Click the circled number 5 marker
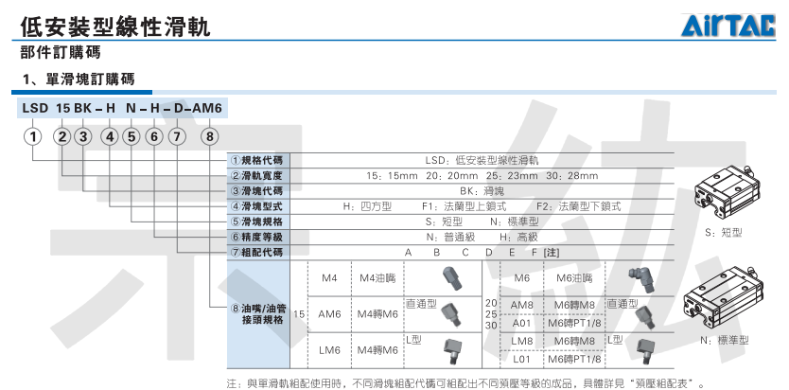Image resolution: width=789 pixels, height=390 pixels. (131, 137)
